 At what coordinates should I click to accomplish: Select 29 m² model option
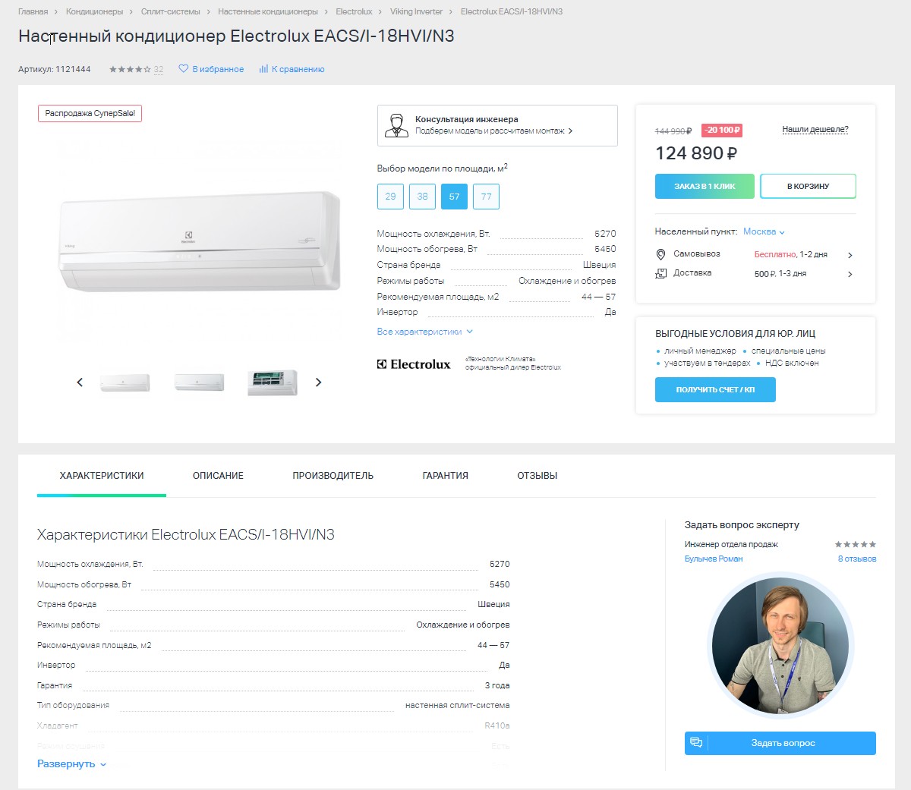[x=390, y=197]
